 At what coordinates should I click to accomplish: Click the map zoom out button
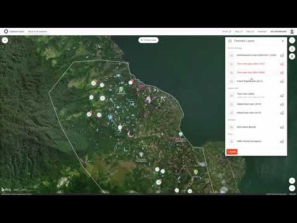292,188
